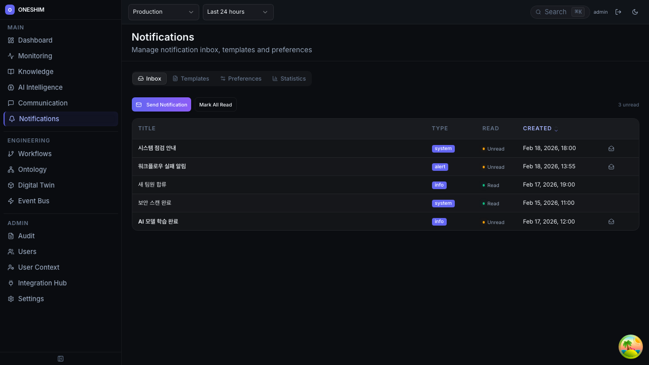Click the Digital Twin cube icon
This screenshot has height=365, width=649.
click(11, 185)
